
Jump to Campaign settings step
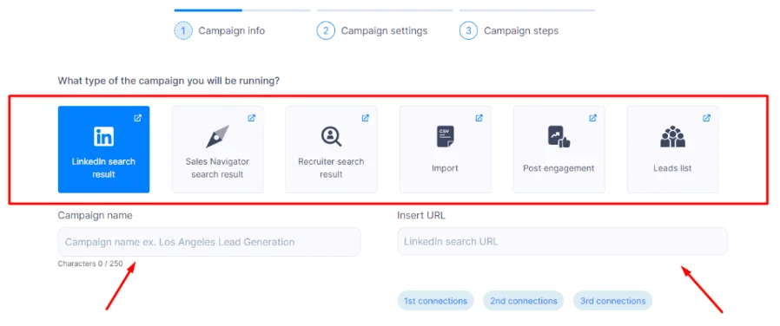(372, 30)
